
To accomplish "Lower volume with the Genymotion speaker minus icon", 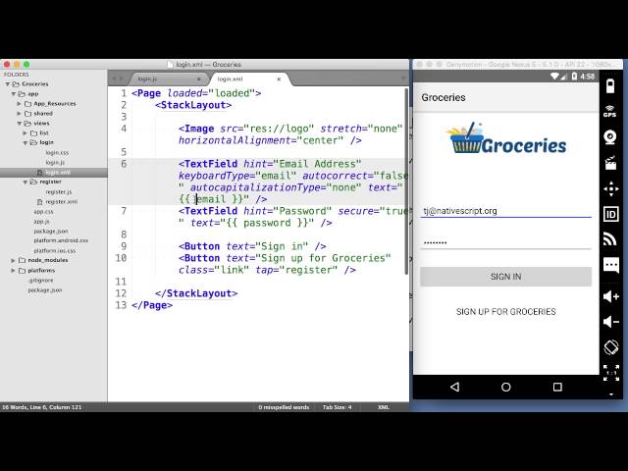I will tap(611, 322).
